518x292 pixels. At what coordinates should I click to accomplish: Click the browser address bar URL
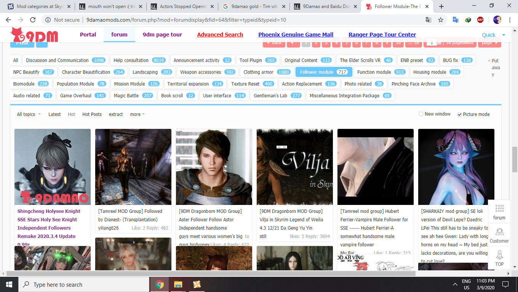(x=186, y=20)
